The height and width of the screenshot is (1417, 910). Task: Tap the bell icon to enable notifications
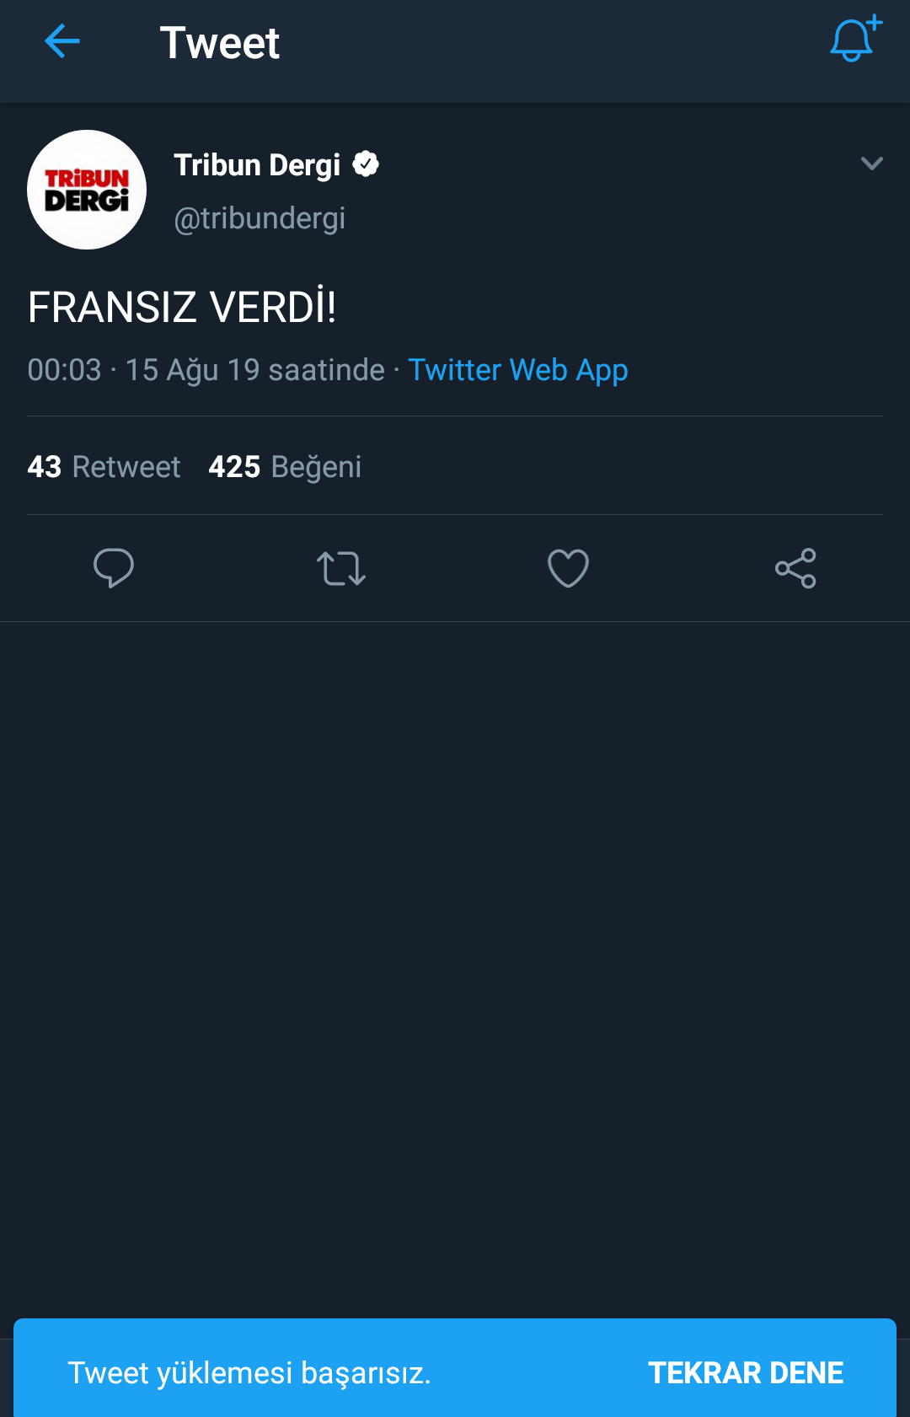pos(855,39)
